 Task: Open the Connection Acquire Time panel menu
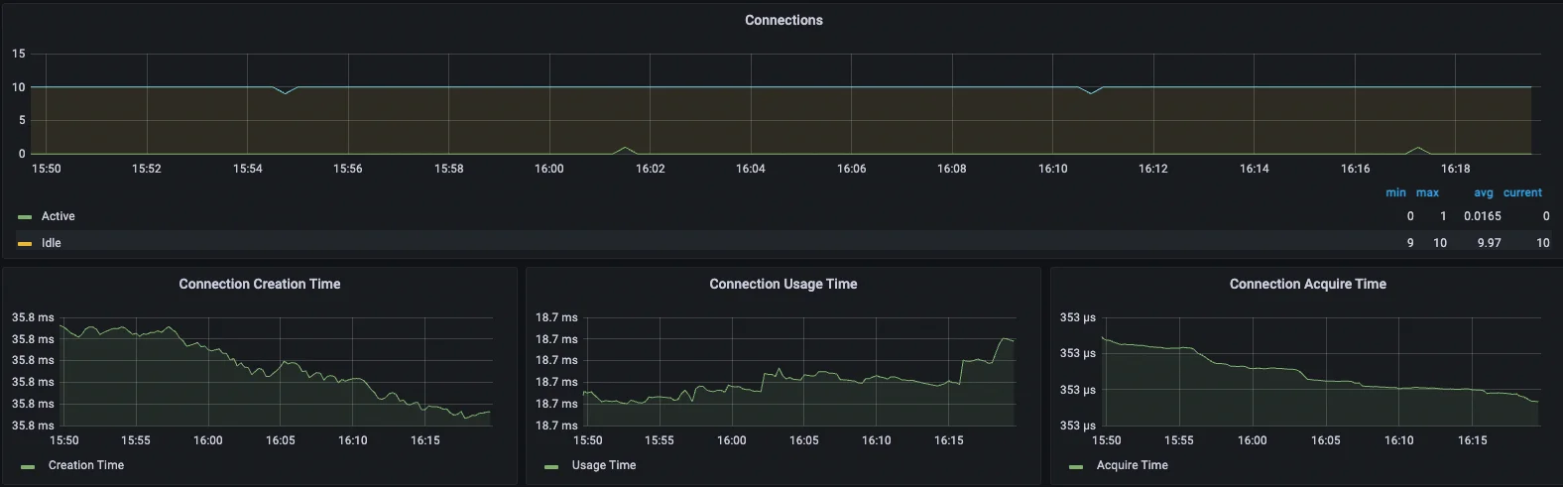1307,284
